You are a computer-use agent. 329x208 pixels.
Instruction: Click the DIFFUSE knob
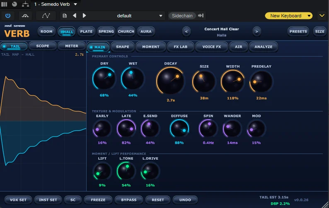coord(179,129)
